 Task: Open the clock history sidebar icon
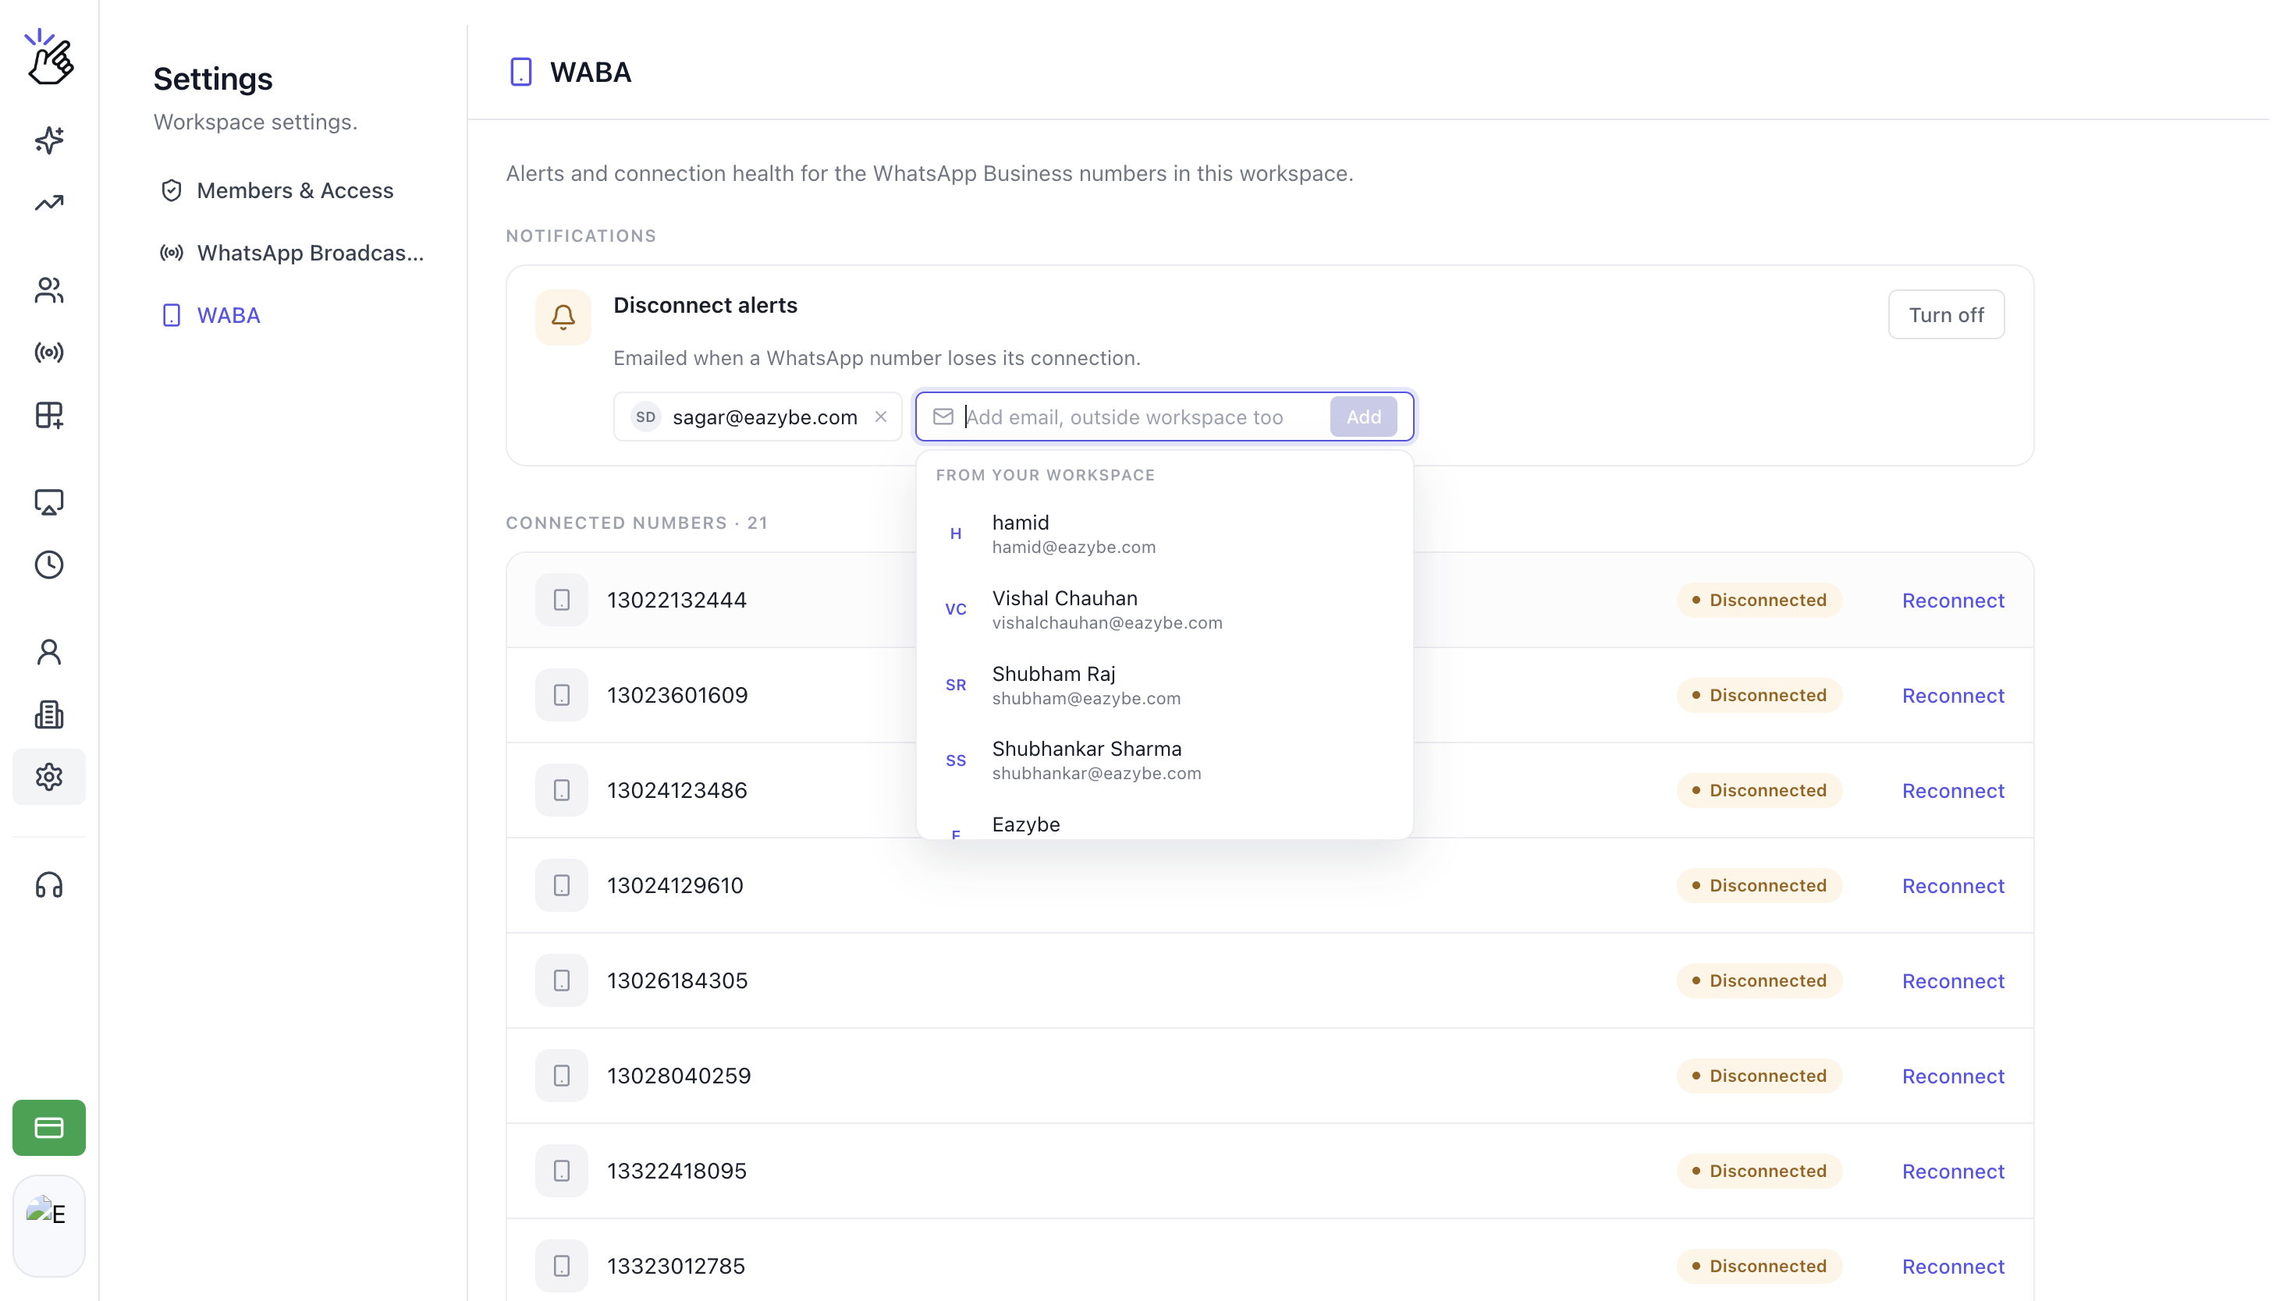[x=49, y=565]
